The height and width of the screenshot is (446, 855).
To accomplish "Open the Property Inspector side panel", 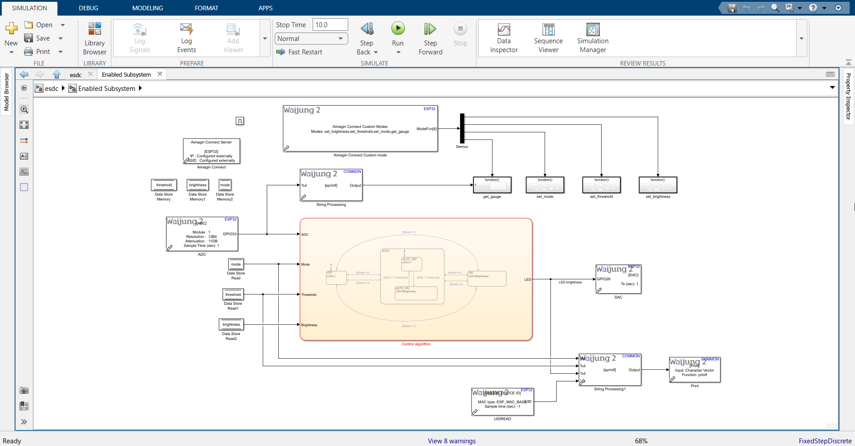I will point(848,96).
